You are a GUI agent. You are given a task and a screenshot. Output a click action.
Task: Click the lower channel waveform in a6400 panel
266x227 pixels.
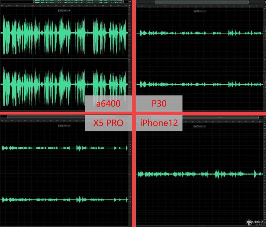point(65,86)
